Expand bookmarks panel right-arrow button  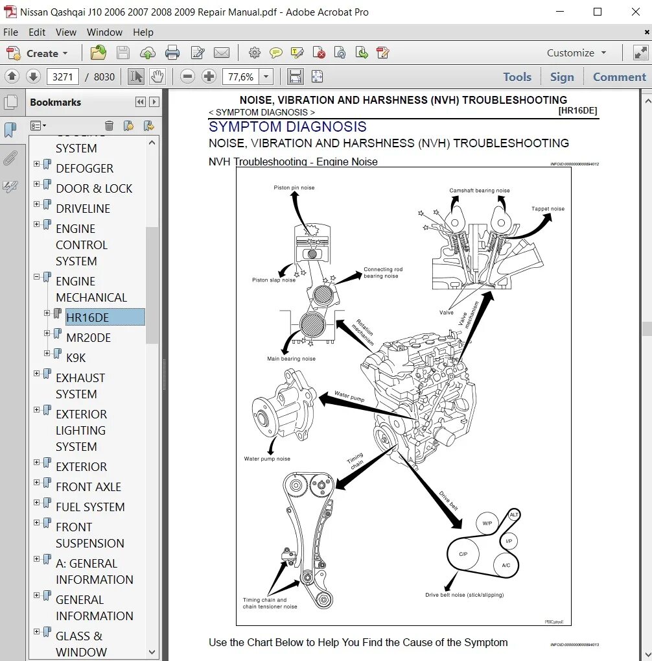coord(154,102)
